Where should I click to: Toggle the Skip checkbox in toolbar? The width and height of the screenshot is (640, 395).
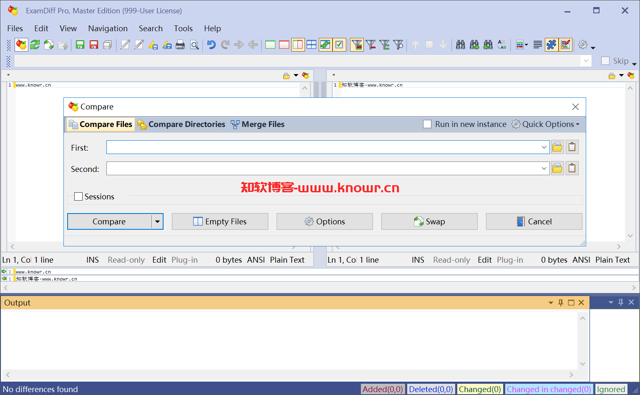[x=605, y=61]
